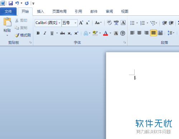179x139 pixels.
Task: Open the 文件 (File) tab
Action: pyautogui.click(x=8, y=11)
